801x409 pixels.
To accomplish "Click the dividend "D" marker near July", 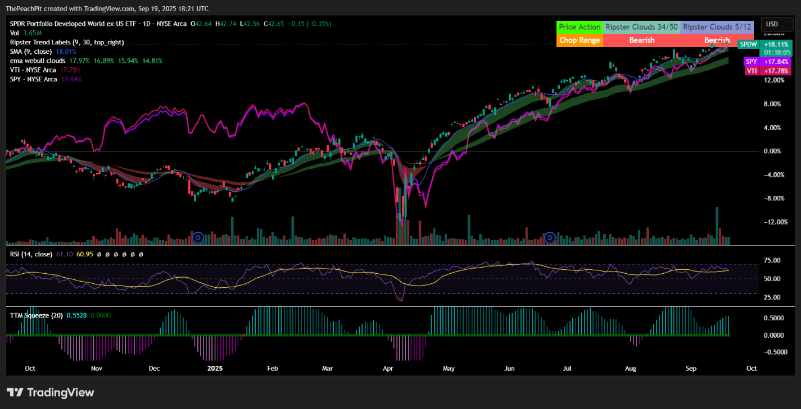I will tap(550, 238).
